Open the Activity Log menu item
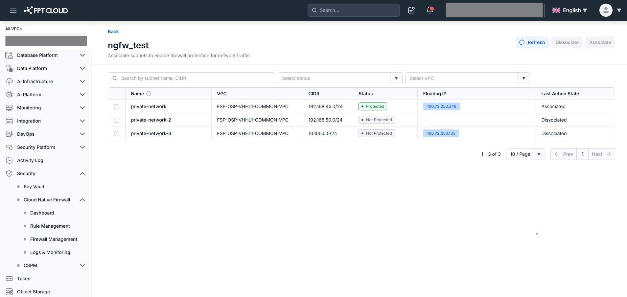The height and width of the screenshot is (297, 627). tap(30, 160)
